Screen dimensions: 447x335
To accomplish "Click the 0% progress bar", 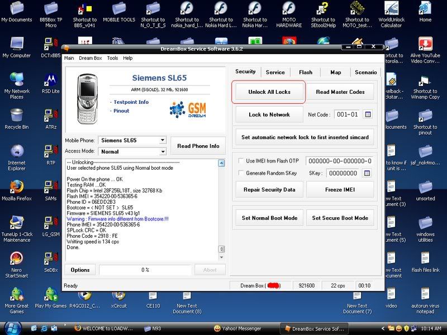I will (145, 270).
